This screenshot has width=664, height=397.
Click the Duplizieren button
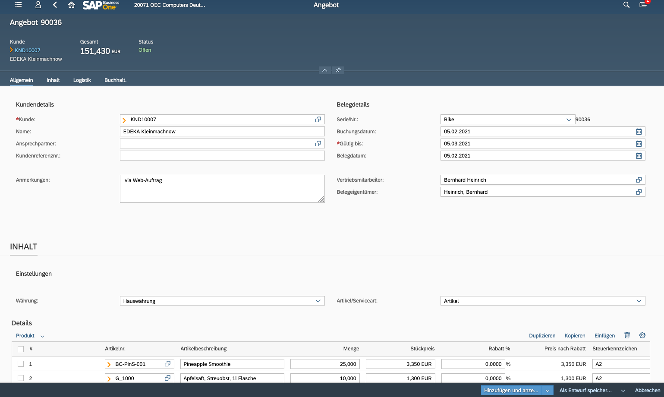(542, 336)
